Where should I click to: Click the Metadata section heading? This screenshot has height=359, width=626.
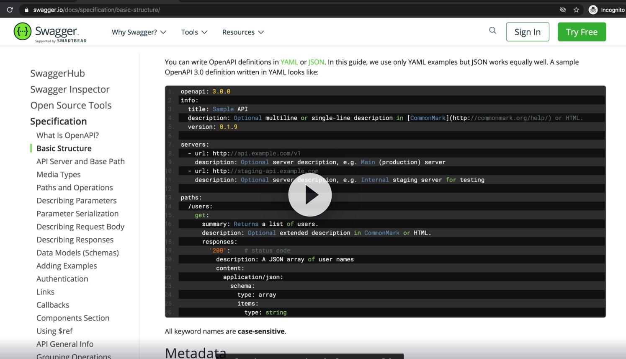(196, 352)
